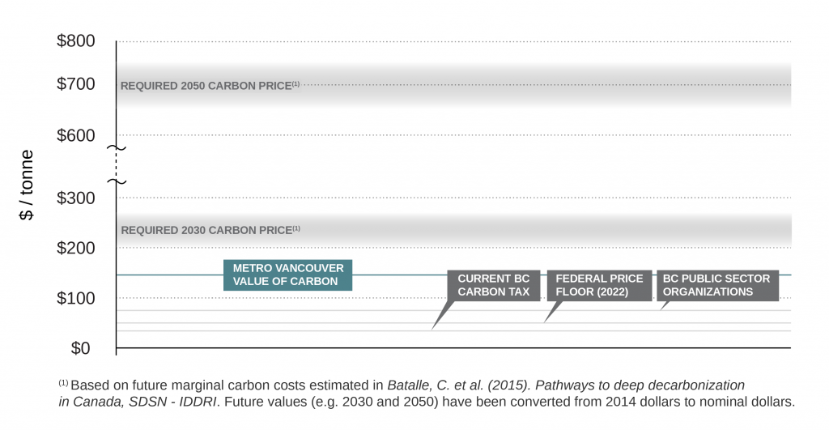Select the Current BC Carbon Tax callout

coord(493,286)
